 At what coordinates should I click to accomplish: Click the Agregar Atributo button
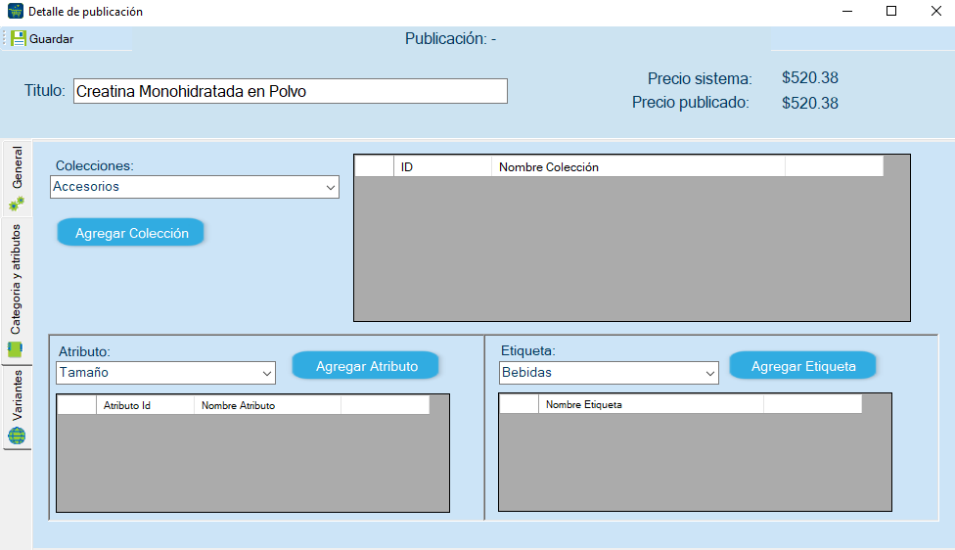click(366, 366)
